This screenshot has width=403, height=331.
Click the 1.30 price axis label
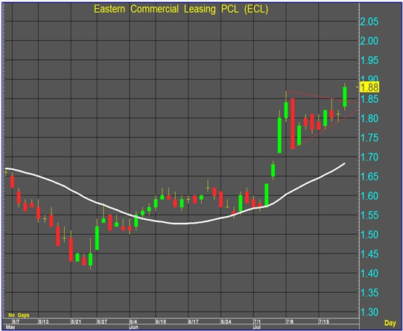(369, 312)
